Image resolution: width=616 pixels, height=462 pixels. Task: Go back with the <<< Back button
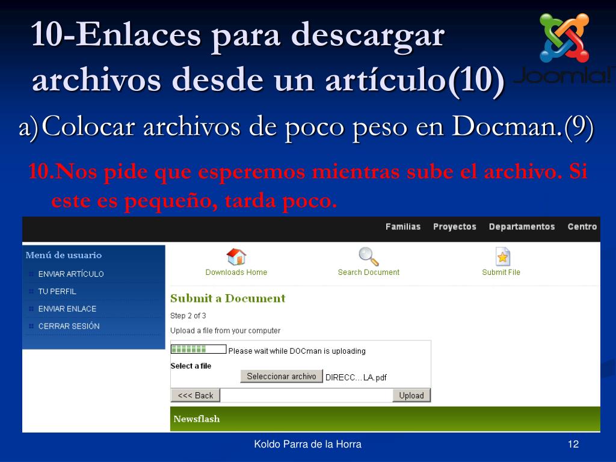(x=196, y=395)
